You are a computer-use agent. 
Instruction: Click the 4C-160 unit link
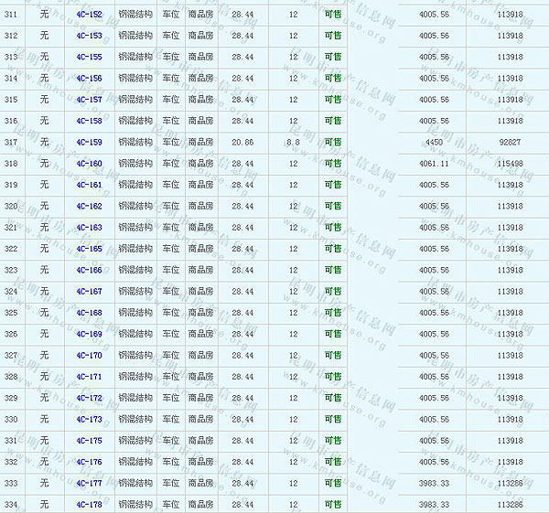coord(89,164)
